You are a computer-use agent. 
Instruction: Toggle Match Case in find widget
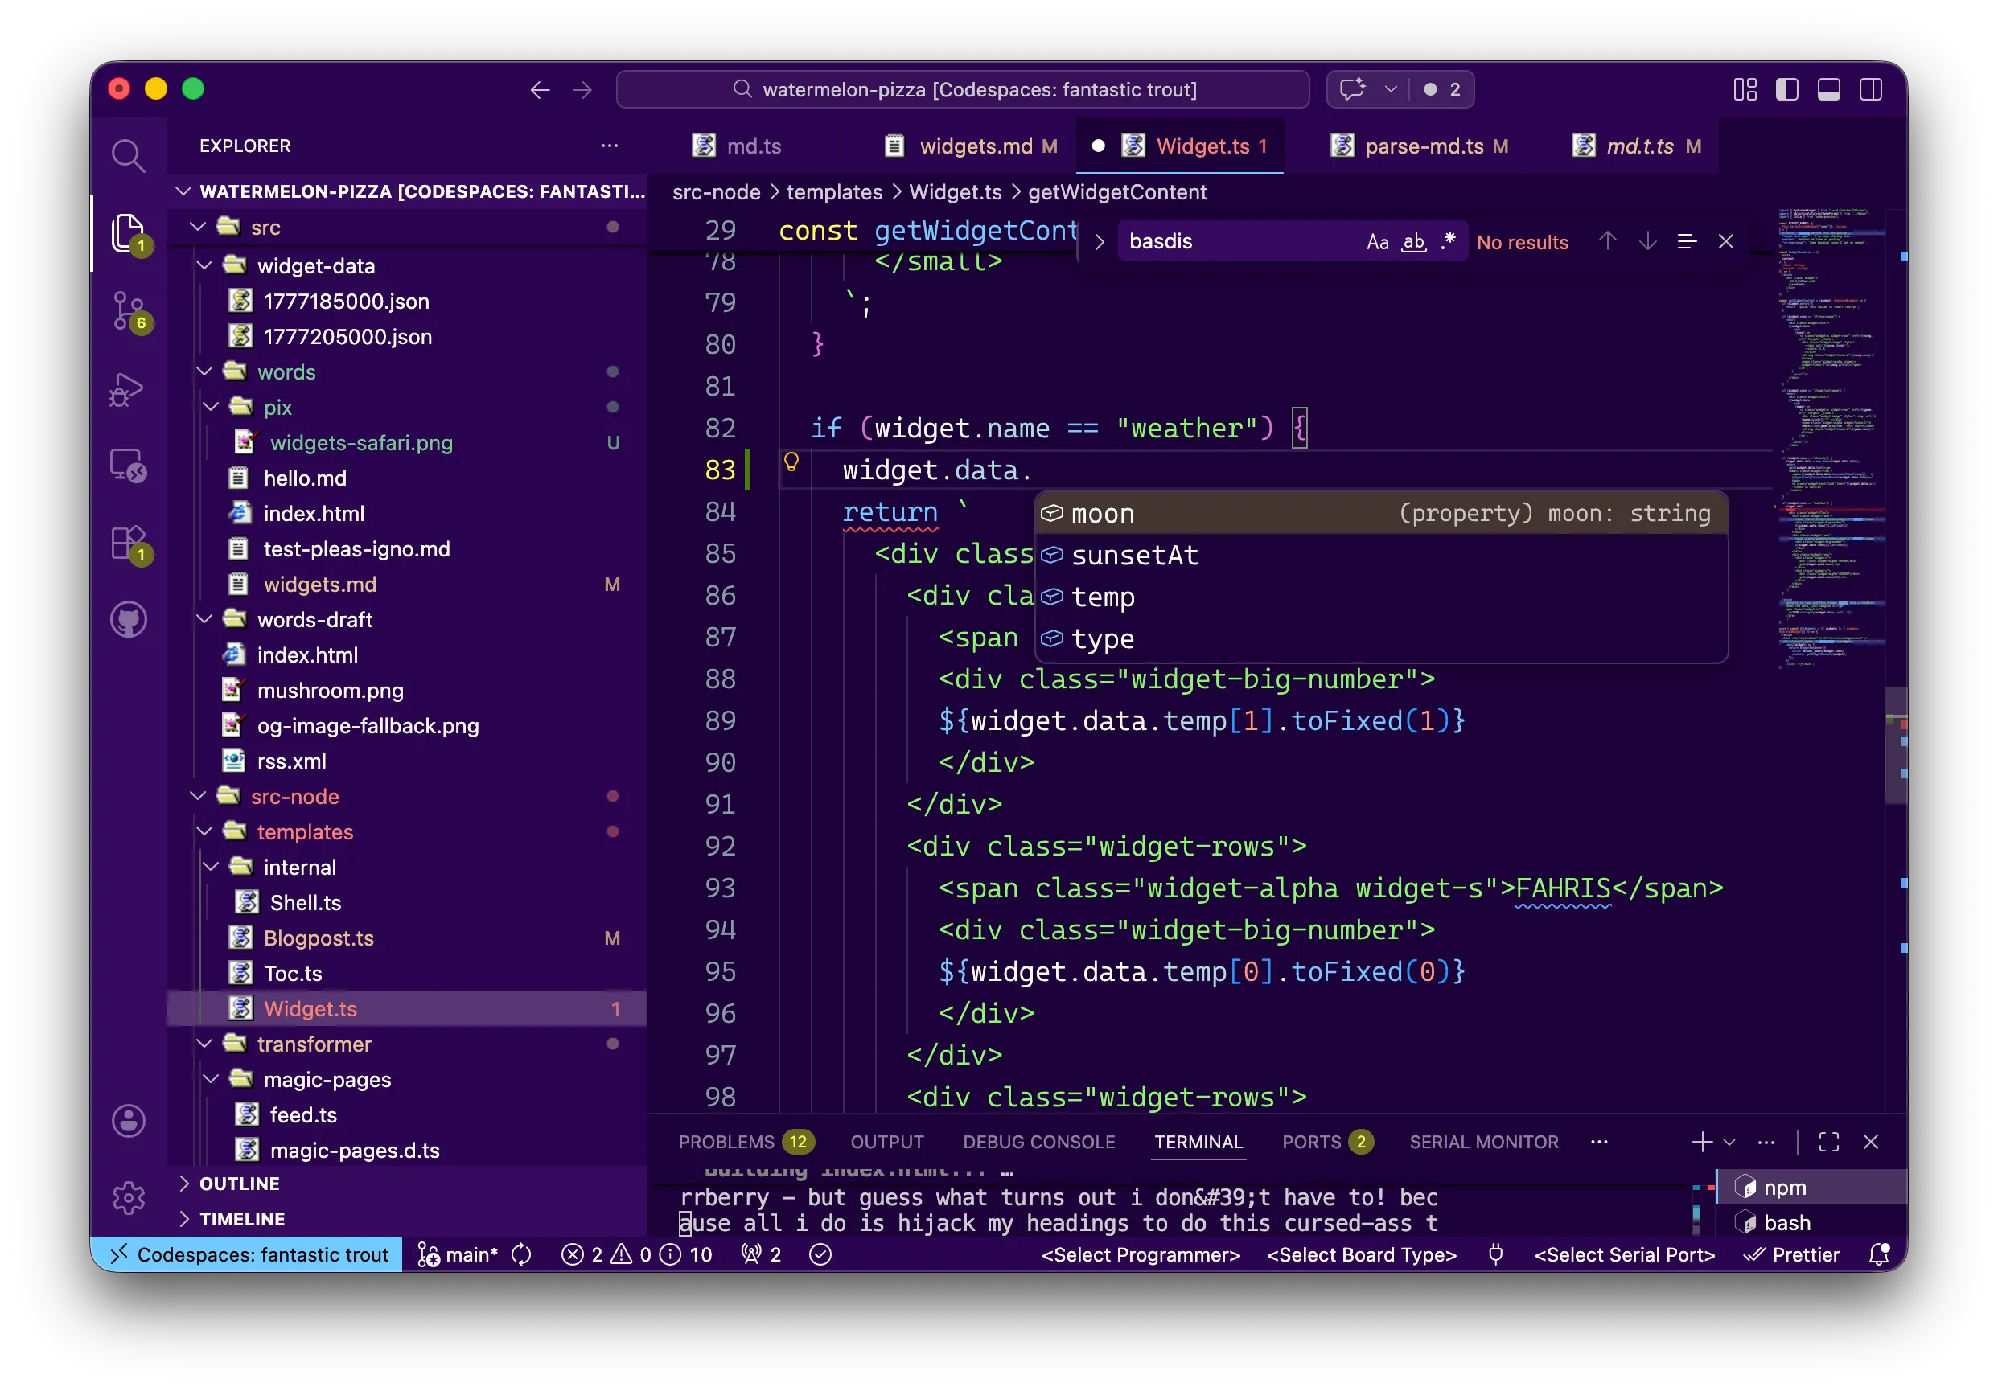click(x=1377, y=242)
